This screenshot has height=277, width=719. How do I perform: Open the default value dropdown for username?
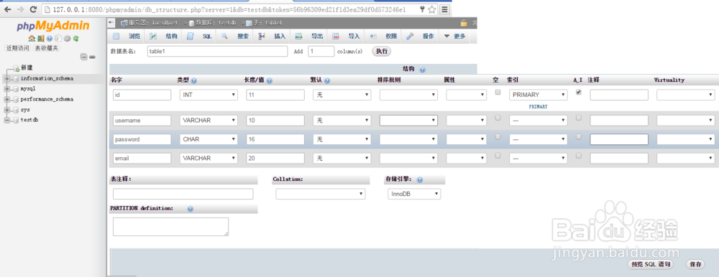(x=342, y=121)
